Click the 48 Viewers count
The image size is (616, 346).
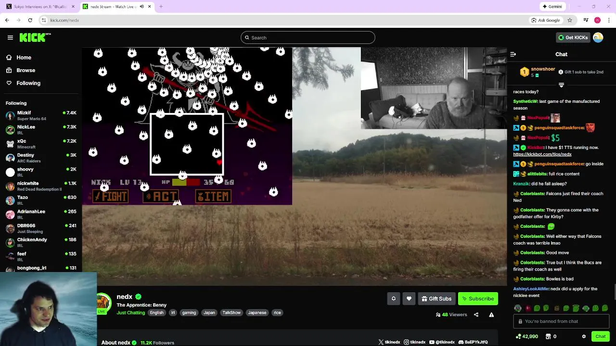point(451,315)
